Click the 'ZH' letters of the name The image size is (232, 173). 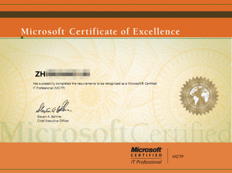(40, 74)
